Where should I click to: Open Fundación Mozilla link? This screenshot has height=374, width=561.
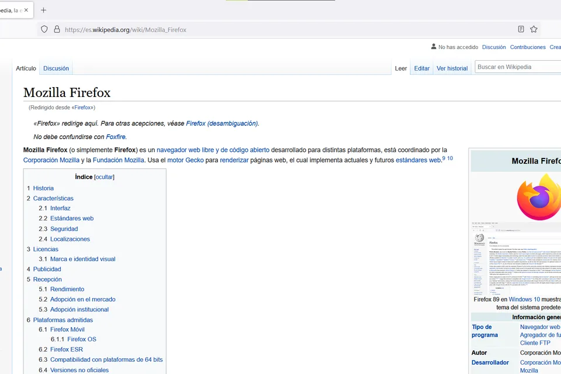(x=119, y=160)
